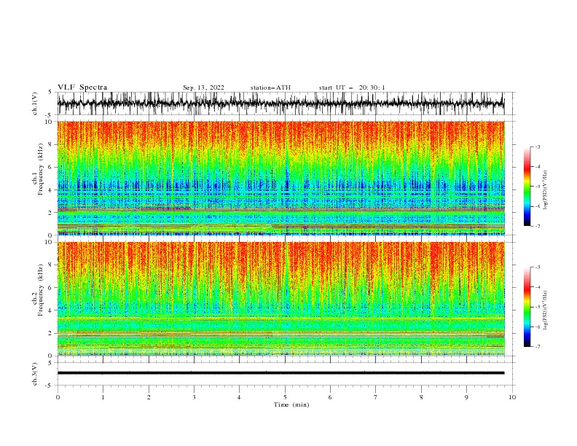Click the 'station=ATH' label

tap(270, 87)
